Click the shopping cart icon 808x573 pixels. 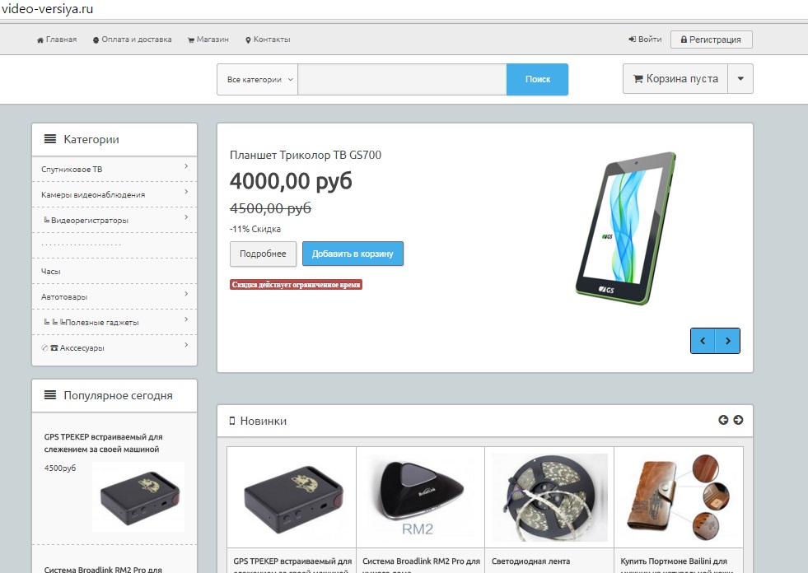tap(638, 79)
